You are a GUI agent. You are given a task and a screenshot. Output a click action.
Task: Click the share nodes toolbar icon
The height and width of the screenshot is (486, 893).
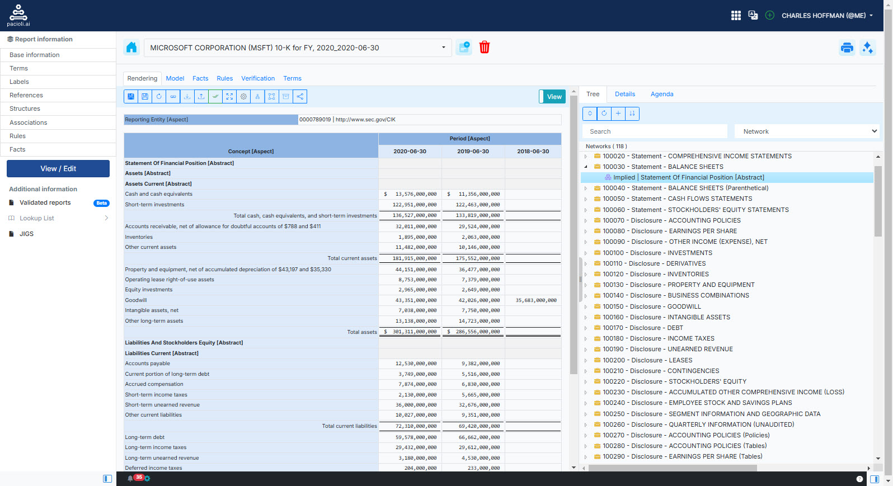(300, 97)
